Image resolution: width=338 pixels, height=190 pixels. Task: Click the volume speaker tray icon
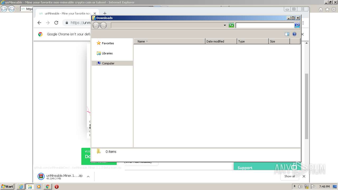click(x=300, y=187)
